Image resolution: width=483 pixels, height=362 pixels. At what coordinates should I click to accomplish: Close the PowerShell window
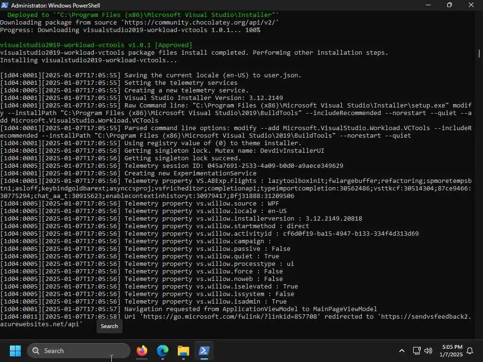pos(471,5)
